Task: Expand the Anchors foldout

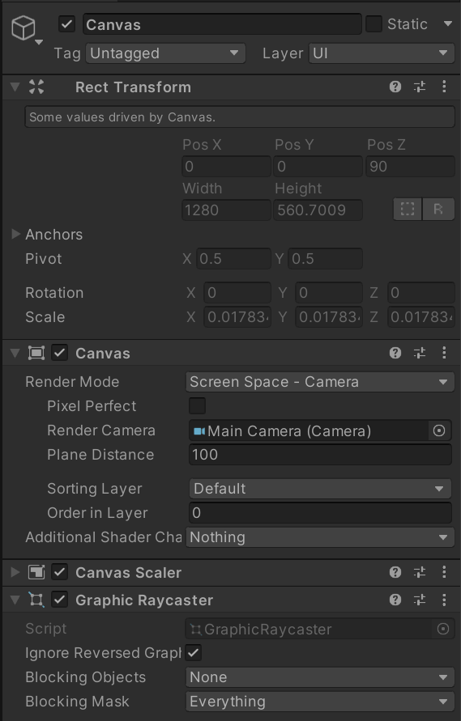Action: tap(15, 234)
